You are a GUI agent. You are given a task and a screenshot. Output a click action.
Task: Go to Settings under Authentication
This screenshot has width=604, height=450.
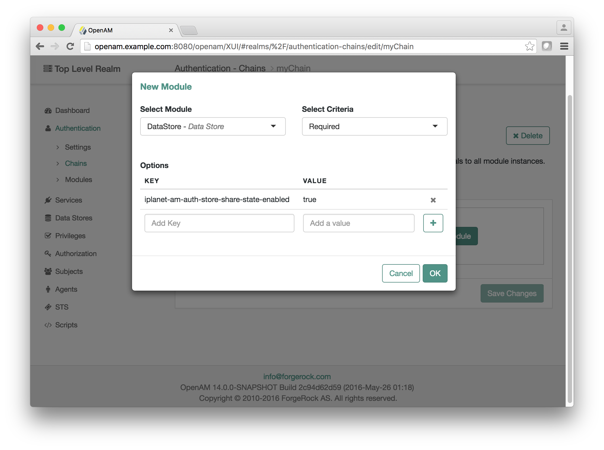coord(78,147)
